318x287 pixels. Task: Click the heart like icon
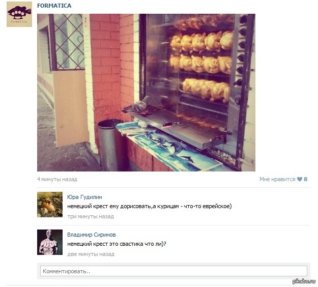point(300,179)
